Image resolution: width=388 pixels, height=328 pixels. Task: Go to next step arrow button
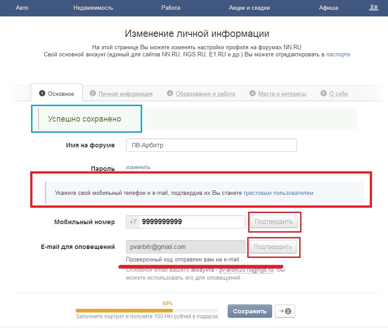pyautogui.click(x=285, y=311)
